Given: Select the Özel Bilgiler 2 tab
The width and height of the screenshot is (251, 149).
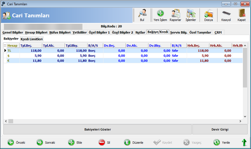Looking at the screenshot, I should (122, 32).
